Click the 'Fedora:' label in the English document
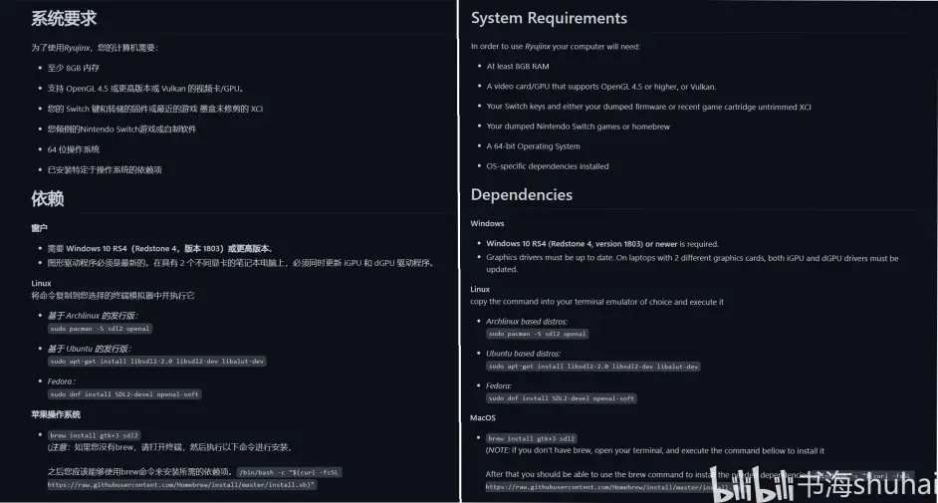 (x=499, y=385)
